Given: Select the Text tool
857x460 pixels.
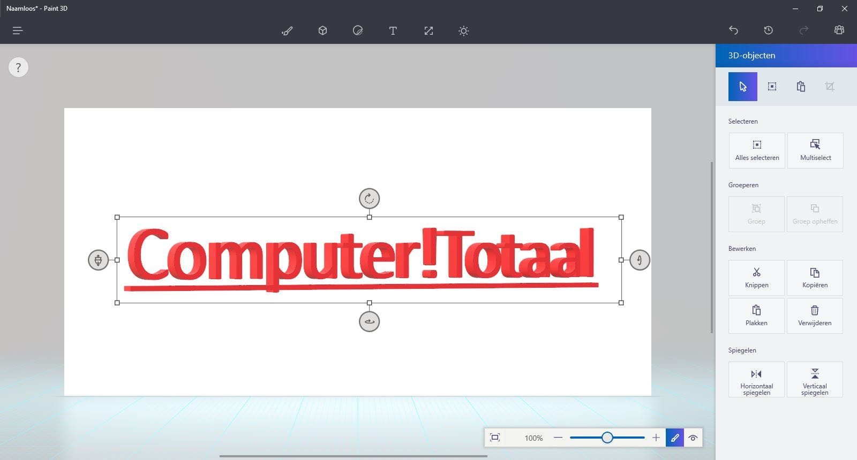Looking at the screenshot, I should coord(393,30).
